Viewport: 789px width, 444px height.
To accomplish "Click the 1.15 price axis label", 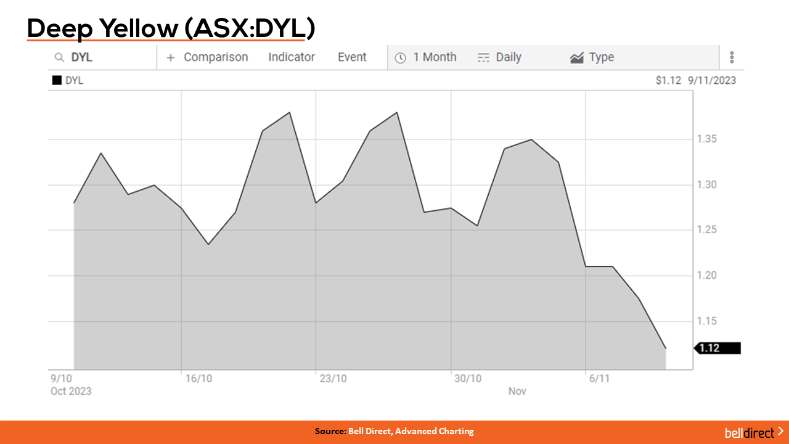I will pos(708,321).
